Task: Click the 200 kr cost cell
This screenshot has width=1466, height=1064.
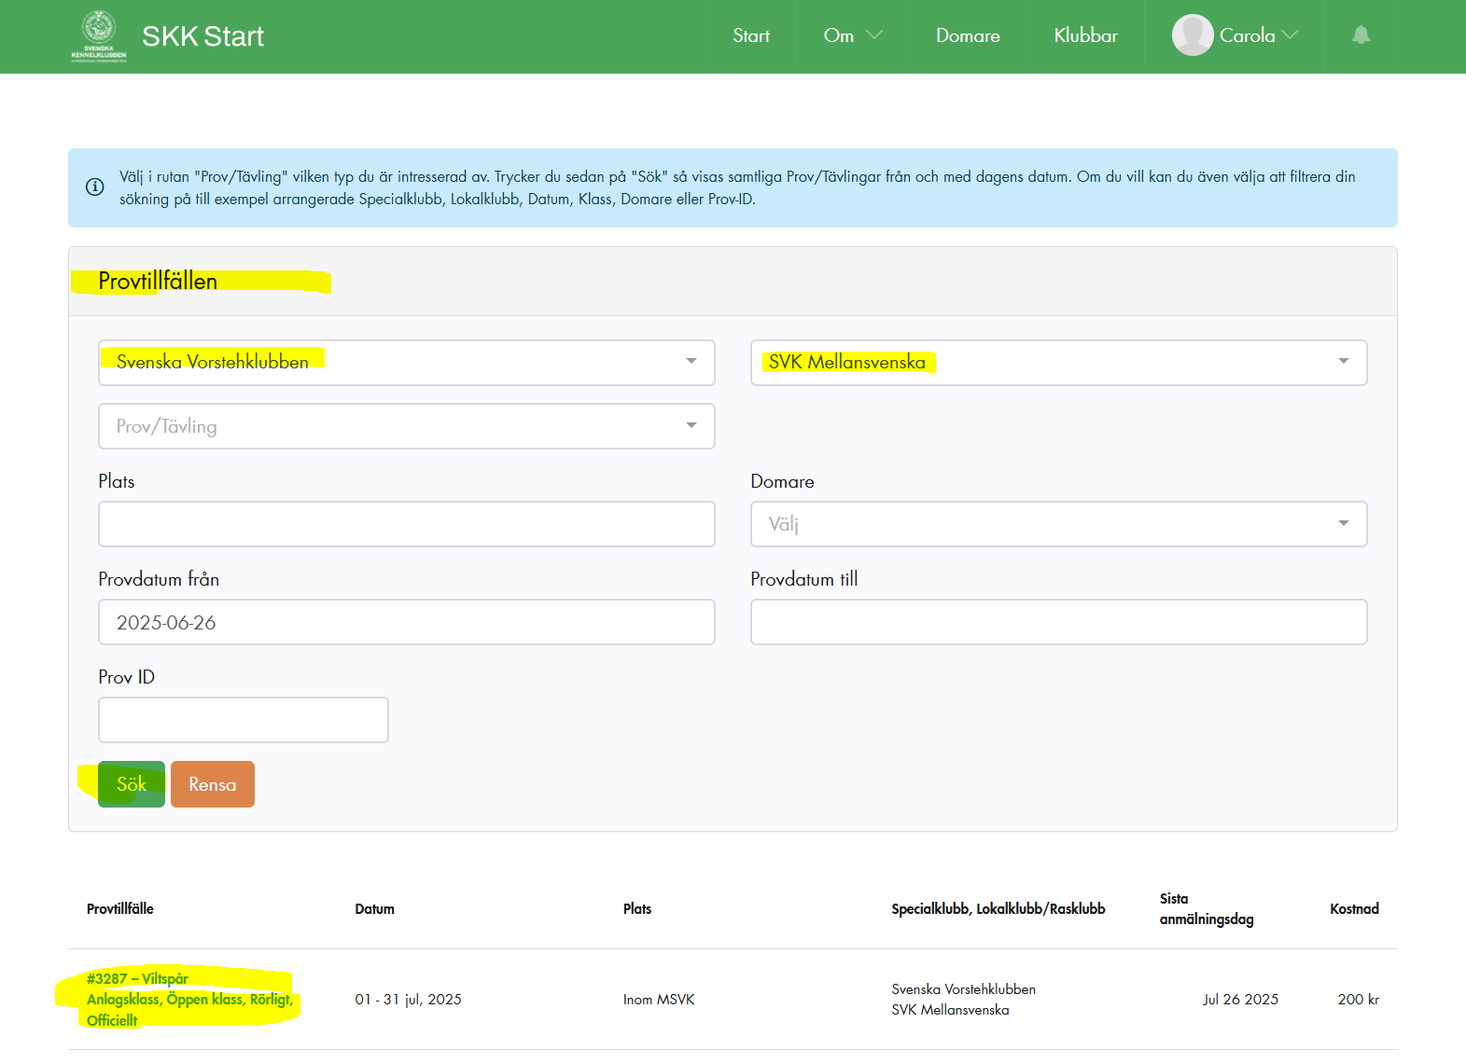Action: click(1358, 1000)
